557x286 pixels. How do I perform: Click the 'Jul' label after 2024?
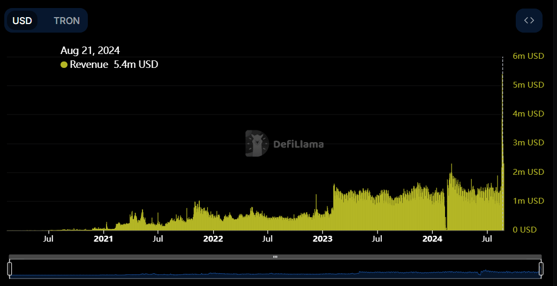point(488,239)
